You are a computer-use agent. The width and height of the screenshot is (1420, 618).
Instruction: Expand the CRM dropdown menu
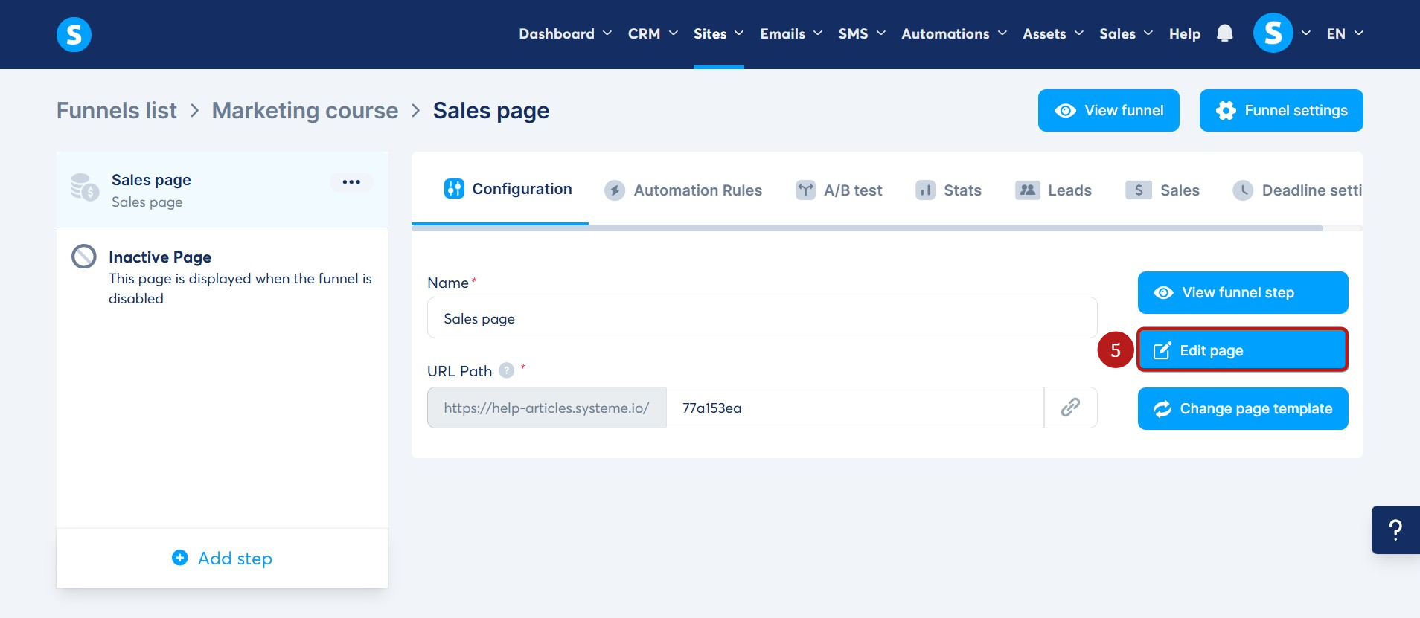tap(653, 33)
